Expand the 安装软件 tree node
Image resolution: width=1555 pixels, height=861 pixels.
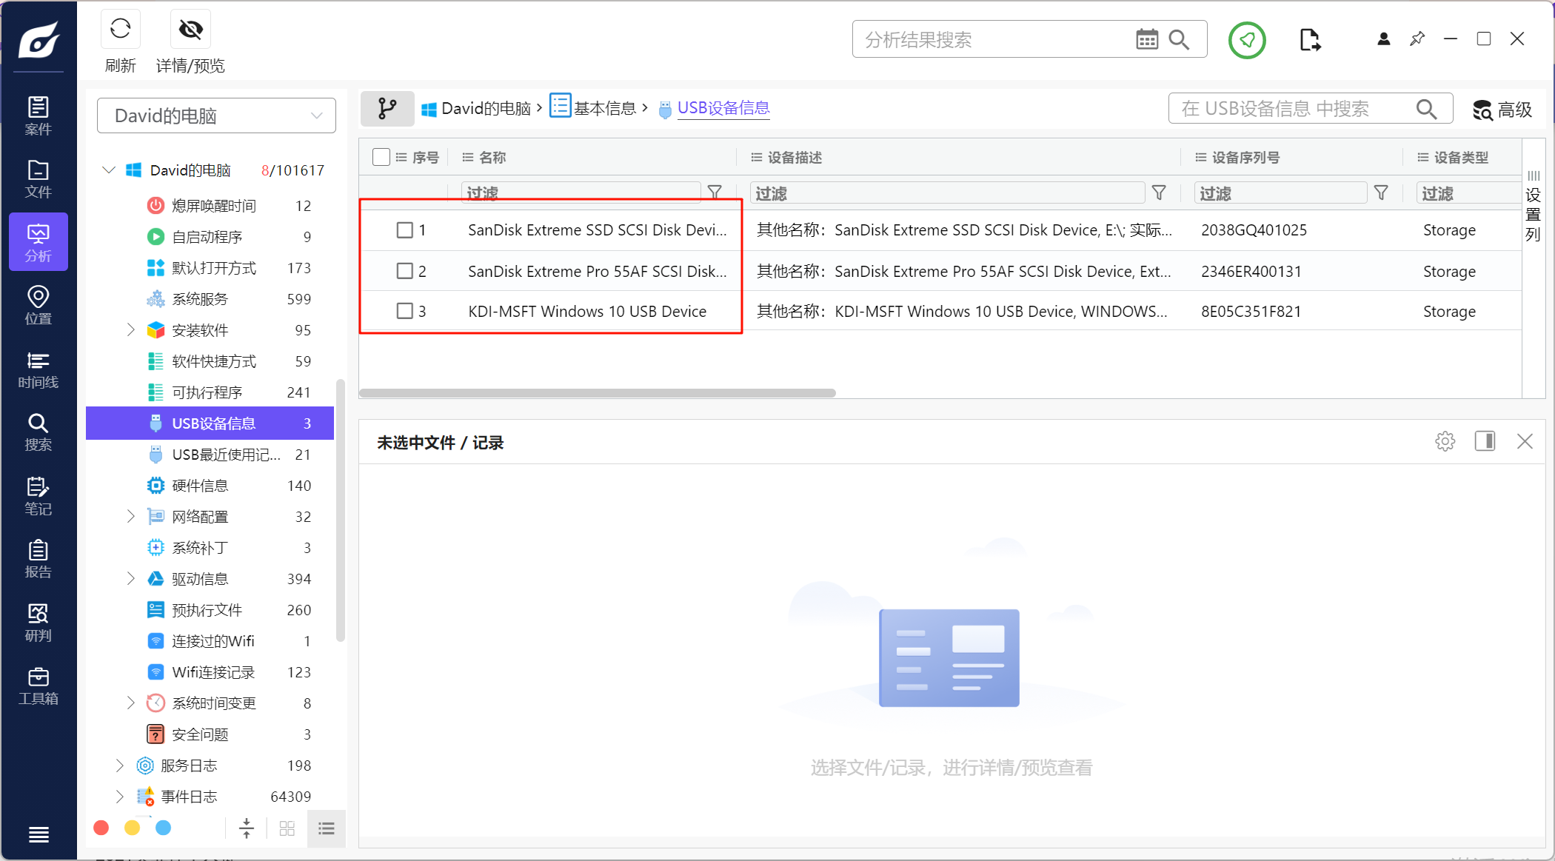coord(130,330)
